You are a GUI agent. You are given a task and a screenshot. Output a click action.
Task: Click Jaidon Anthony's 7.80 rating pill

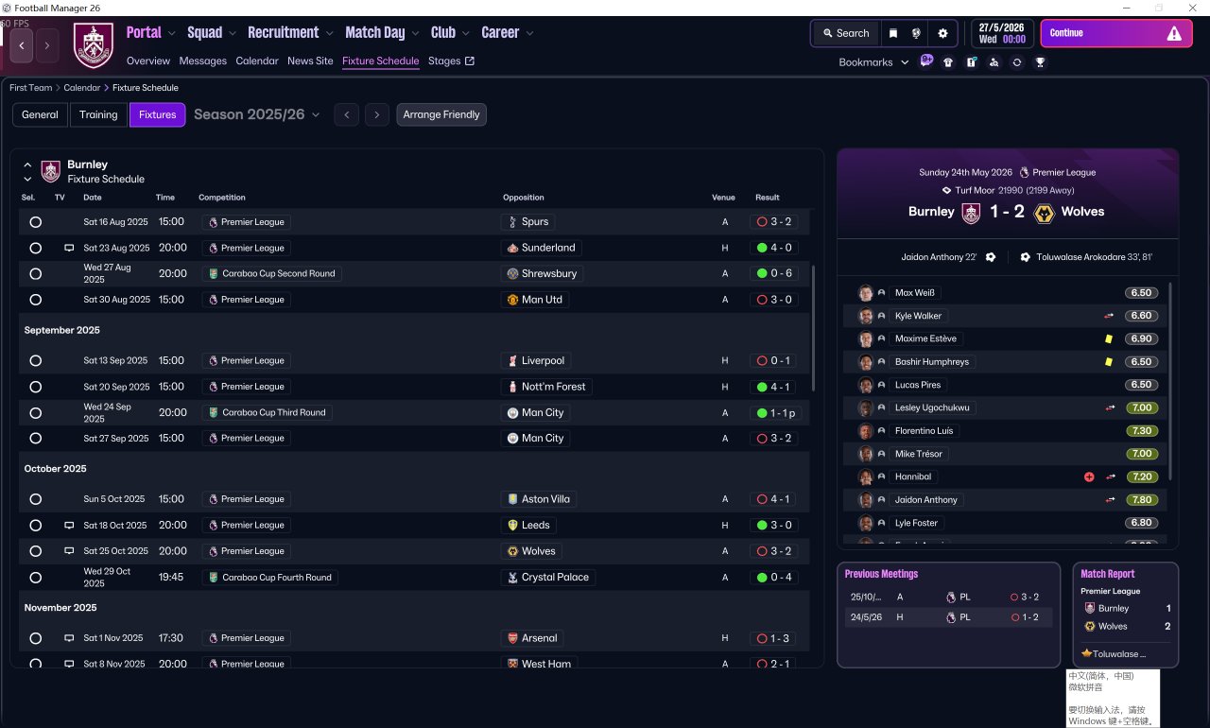coord(1141,500)
